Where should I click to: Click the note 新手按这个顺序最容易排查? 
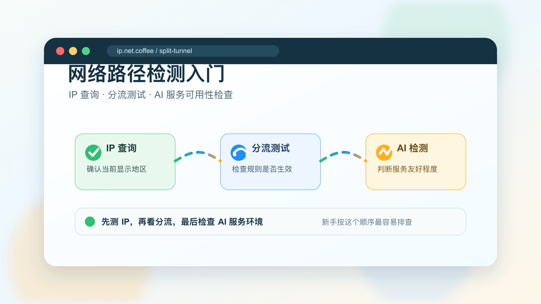pos(367,222)
